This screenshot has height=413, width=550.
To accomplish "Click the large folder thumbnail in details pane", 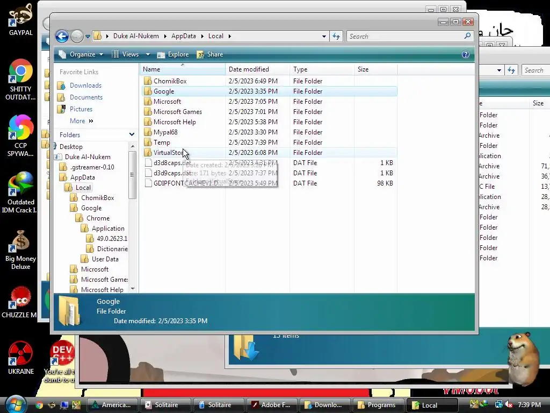I will 69,311.
